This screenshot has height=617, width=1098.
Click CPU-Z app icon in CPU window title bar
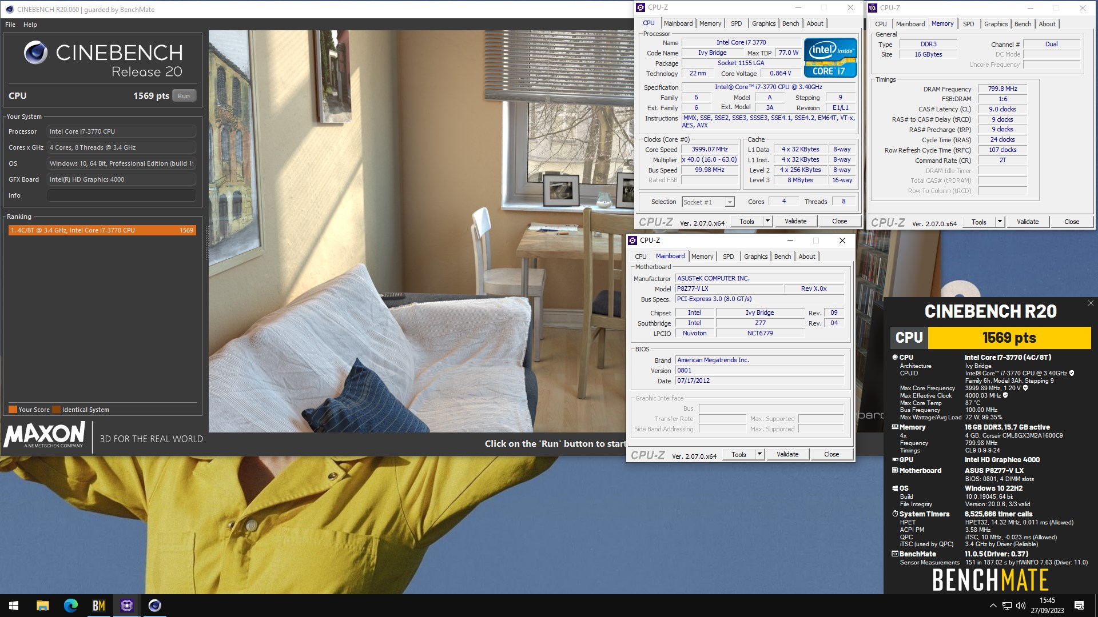click(640, 7)
